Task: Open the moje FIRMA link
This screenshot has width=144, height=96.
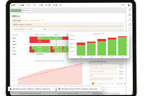Action: point(122,5)
